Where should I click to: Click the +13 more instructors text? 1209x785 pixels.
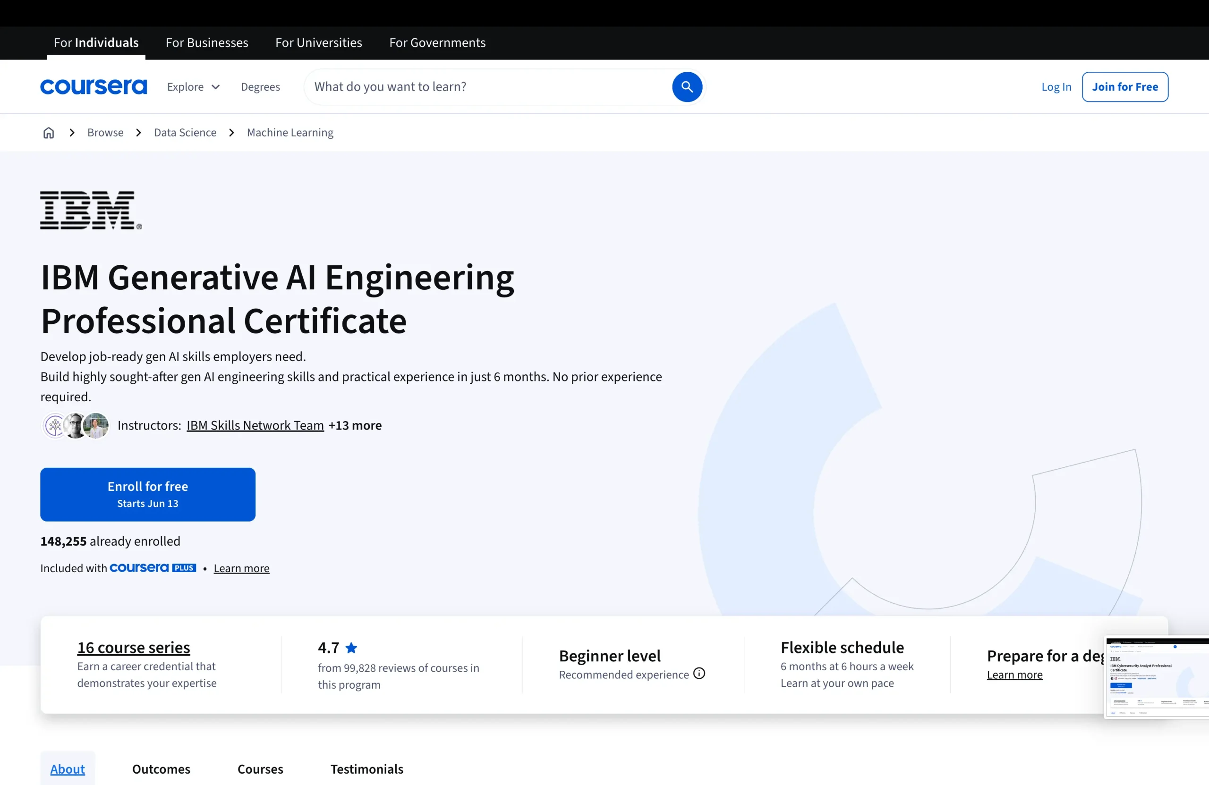click(x=355, y=425)
